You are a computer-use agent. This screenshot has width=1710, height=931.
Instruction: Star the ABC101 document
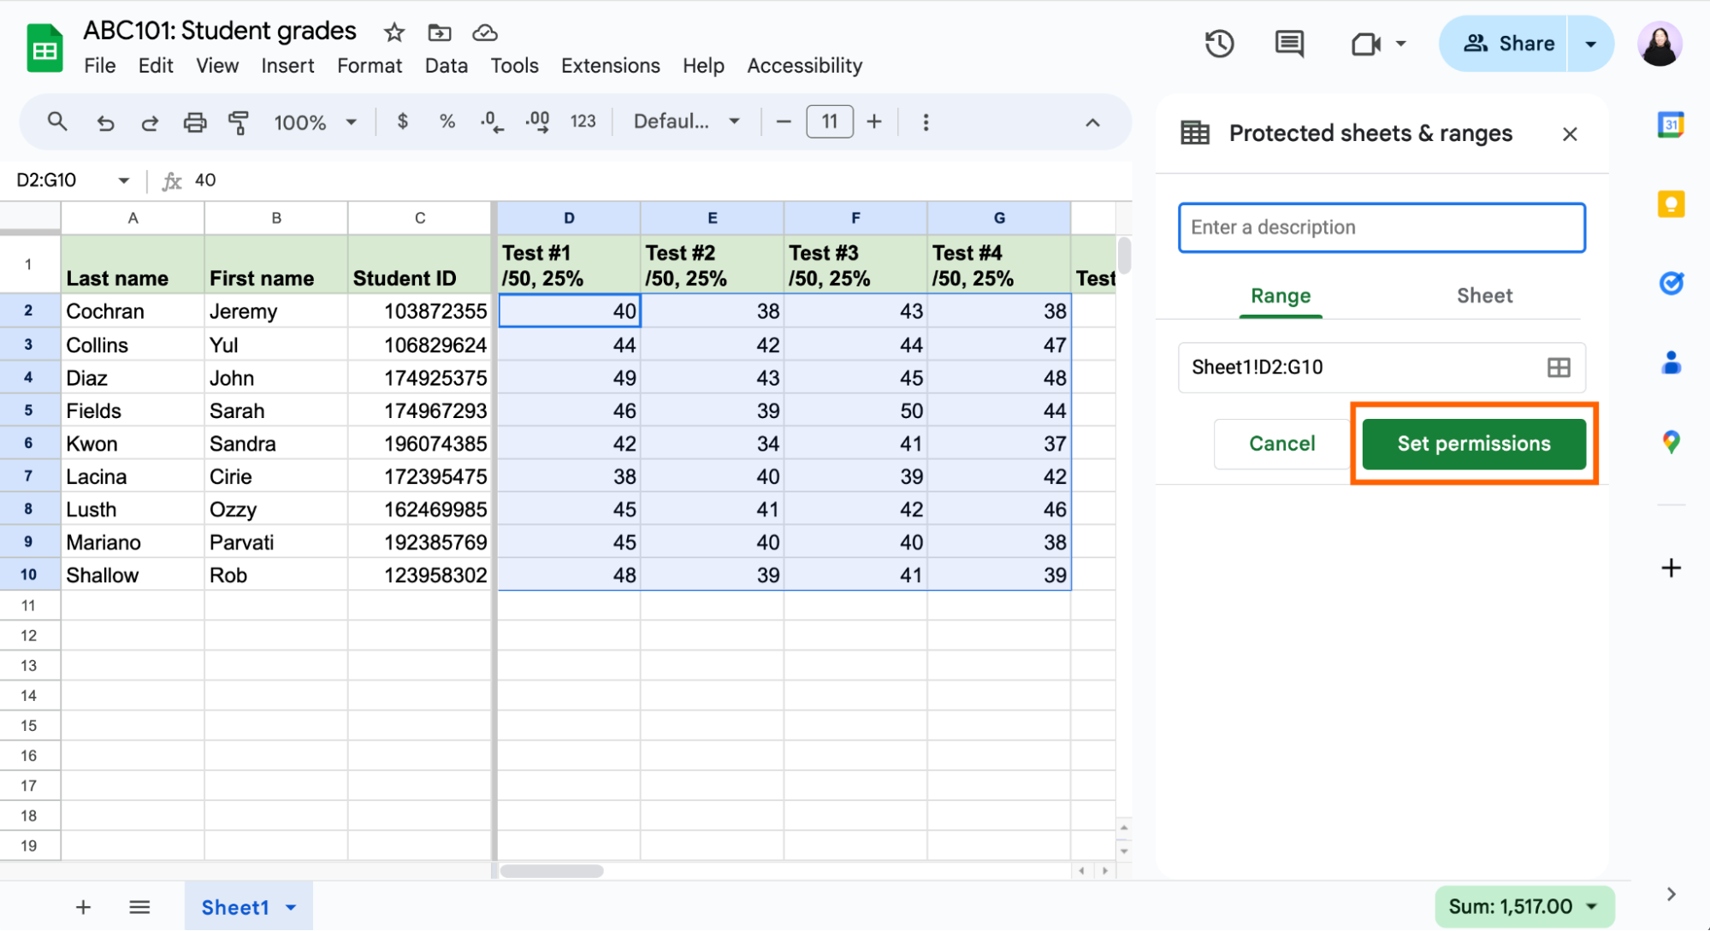393,32
